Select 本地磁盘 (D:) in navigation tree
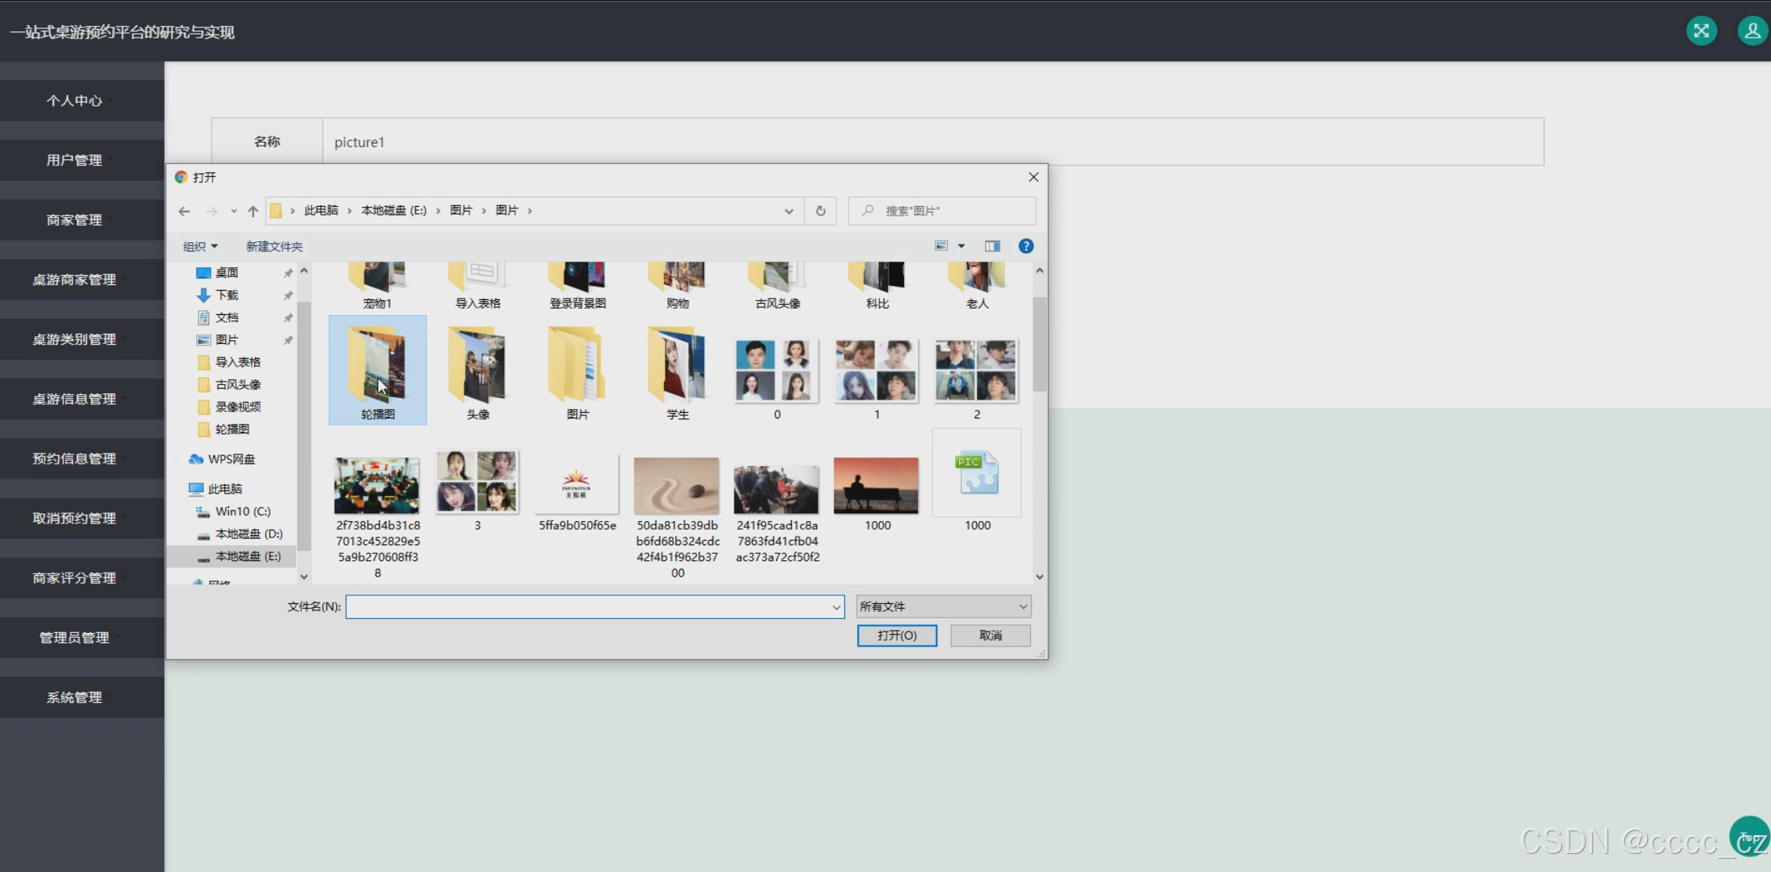This screenshot has height=872, width=1771. [x=249, y=534]
